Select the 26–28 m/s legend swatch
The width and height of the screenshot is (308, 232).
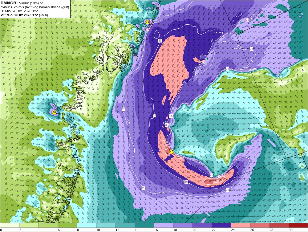[260, 225]
